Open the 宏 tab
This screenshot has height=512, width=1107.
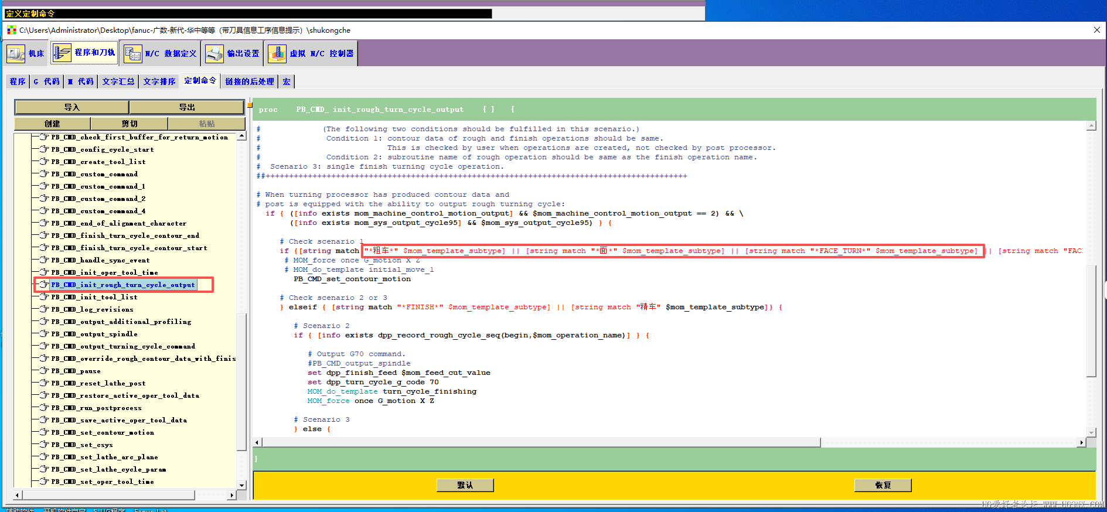pyautogui.click(x=287, y=81)
